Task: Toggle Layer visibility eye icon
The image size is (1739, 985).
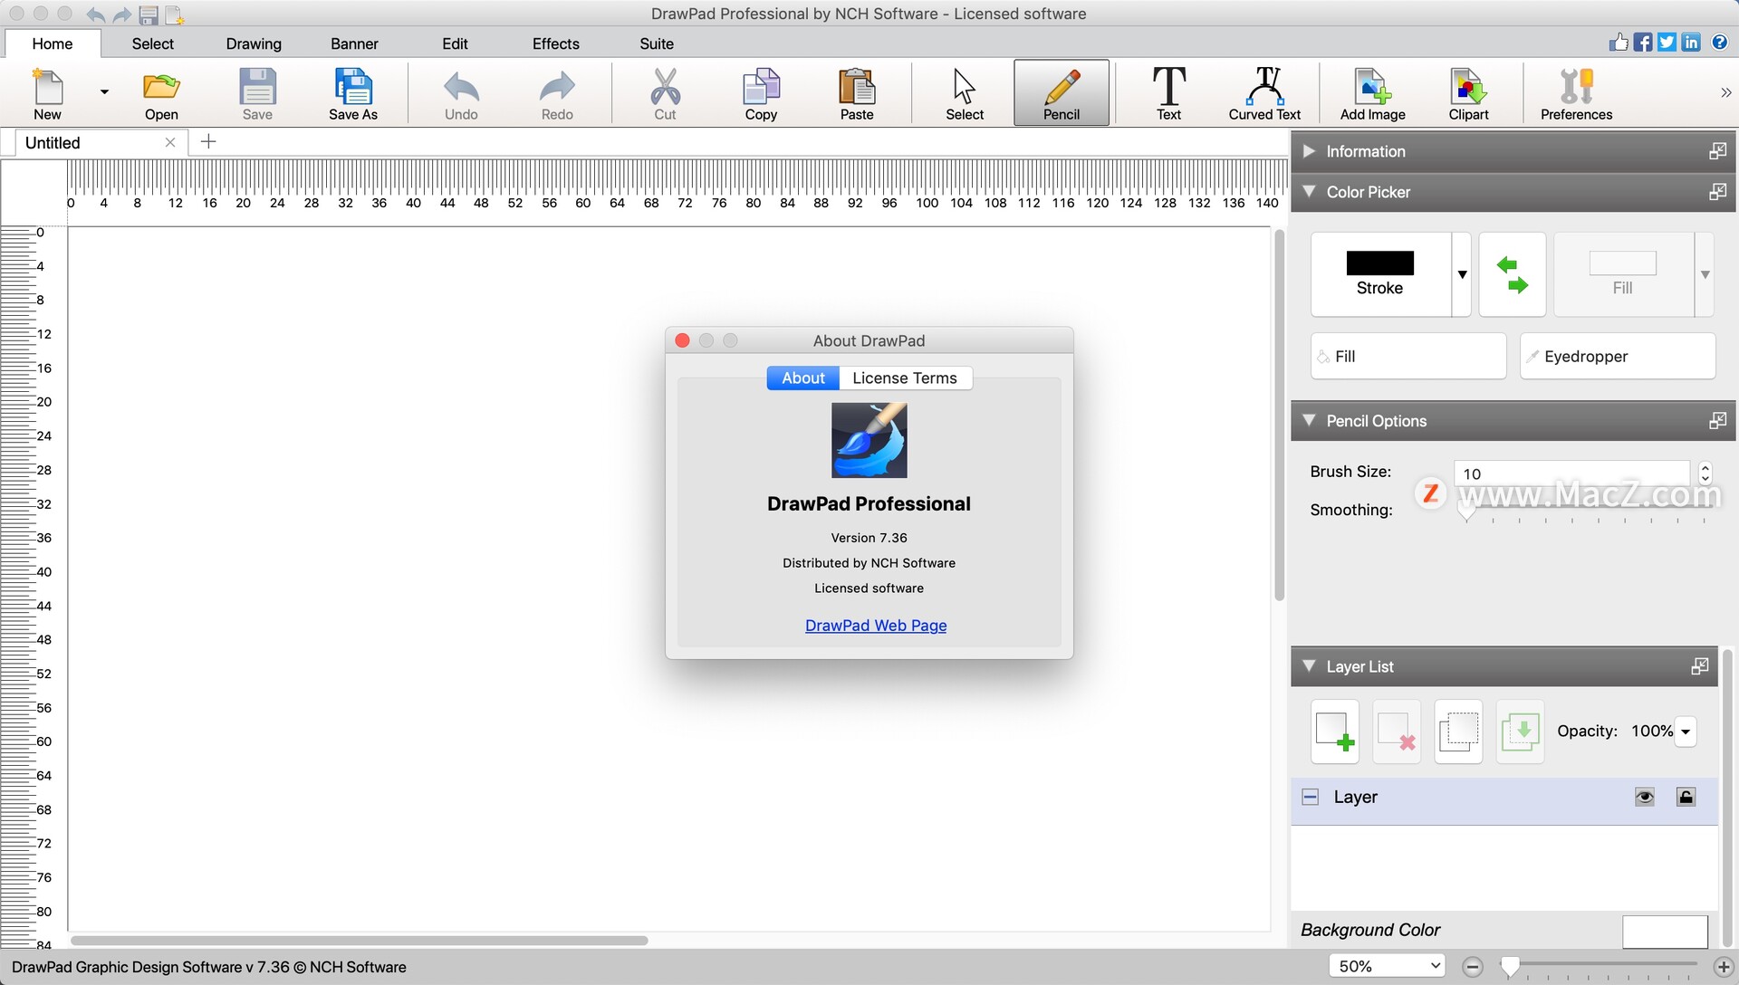Action: pyautogui.click(x=1645, y=797)
